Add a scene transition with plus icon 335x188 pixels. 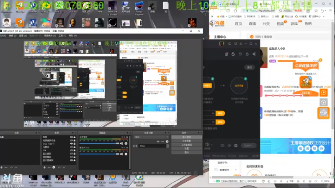(x=158, y=142)
